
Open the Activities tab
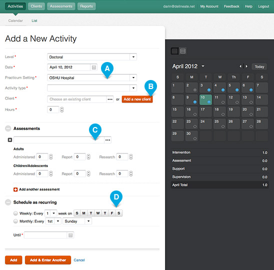coord(15,6)
